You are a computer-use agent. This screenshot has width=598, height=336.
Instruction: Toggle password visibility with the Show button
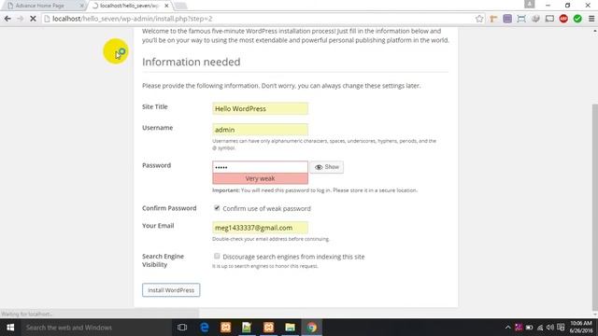point(327,167)
